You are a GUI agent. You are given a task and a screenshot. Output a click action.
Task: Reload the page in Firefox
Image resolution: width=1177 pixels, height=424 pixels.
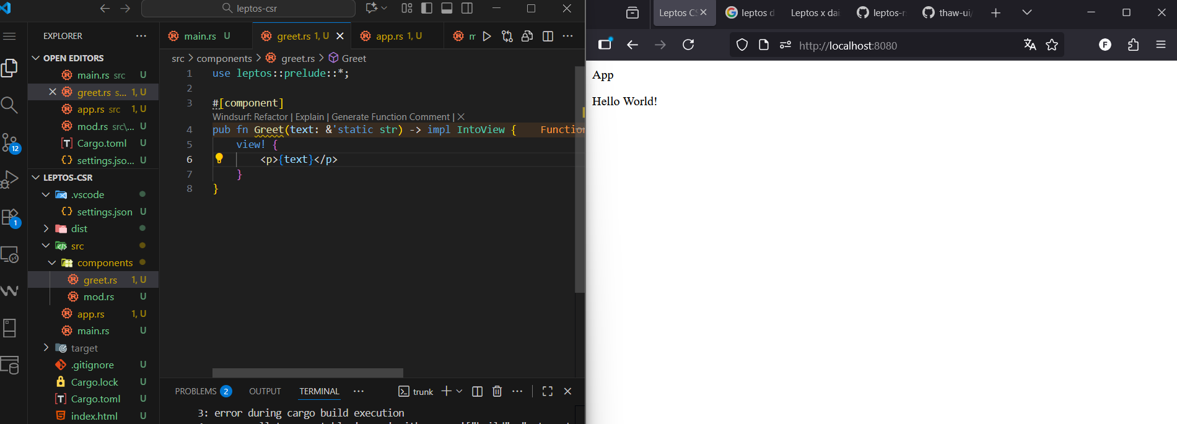click(x=688, y=45)
